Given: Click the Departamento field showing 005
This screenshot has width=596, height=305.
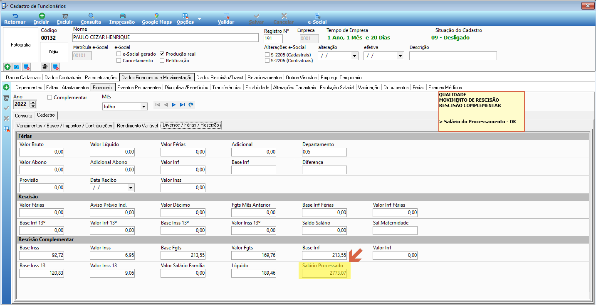Looking at the screenshot, I should click(x=324, y=152).
